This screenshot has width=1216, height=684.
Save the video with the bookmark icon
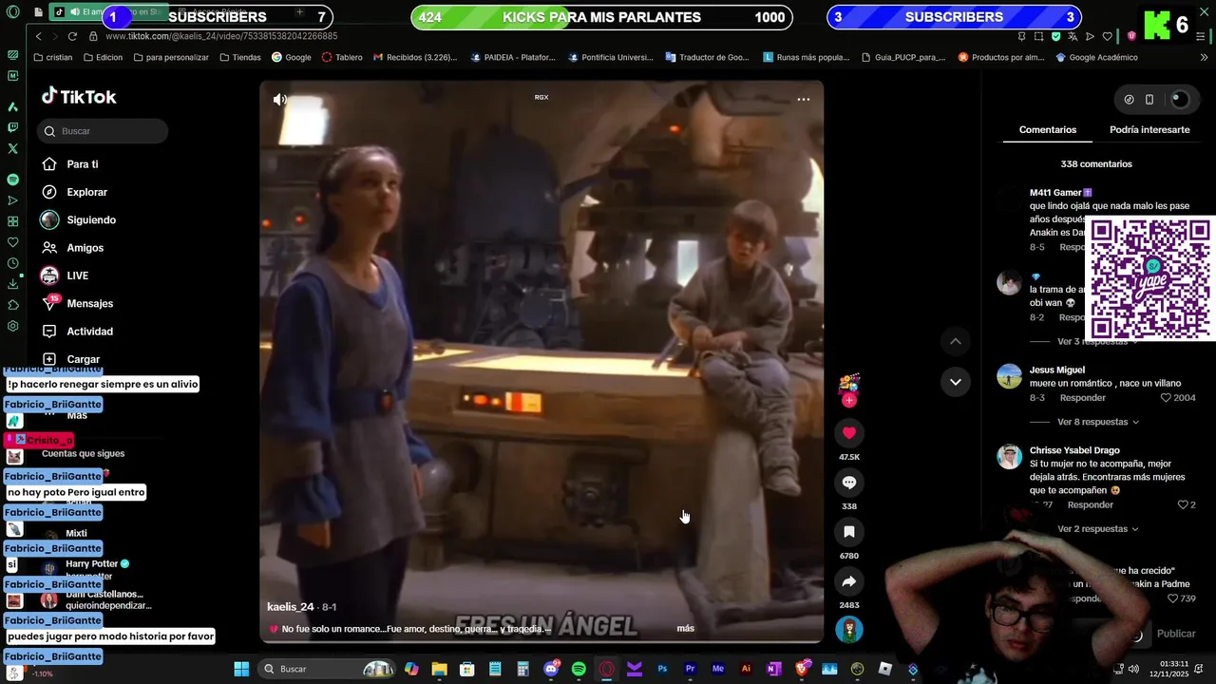click(849, 532)
